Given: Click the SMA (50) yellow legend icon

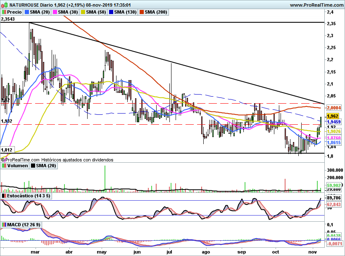Looking at the screenshot, I should click(x=83, y=12).
